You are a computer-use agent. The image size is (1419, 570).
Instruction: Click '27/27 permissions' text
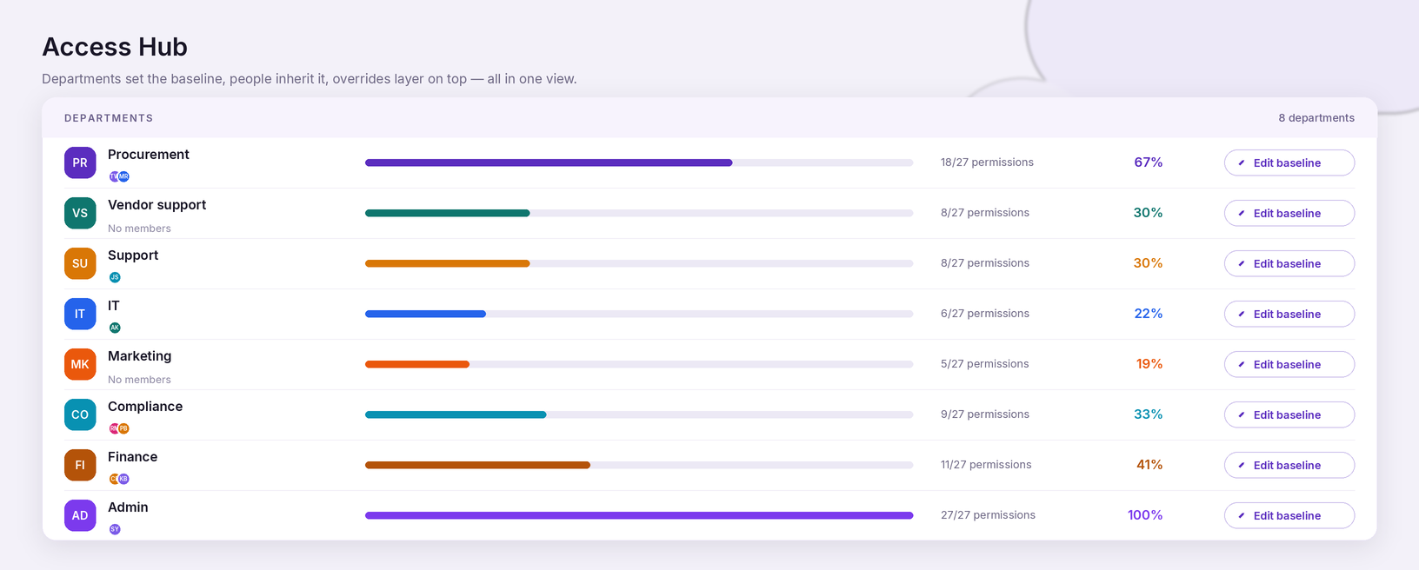pos(988,515)
